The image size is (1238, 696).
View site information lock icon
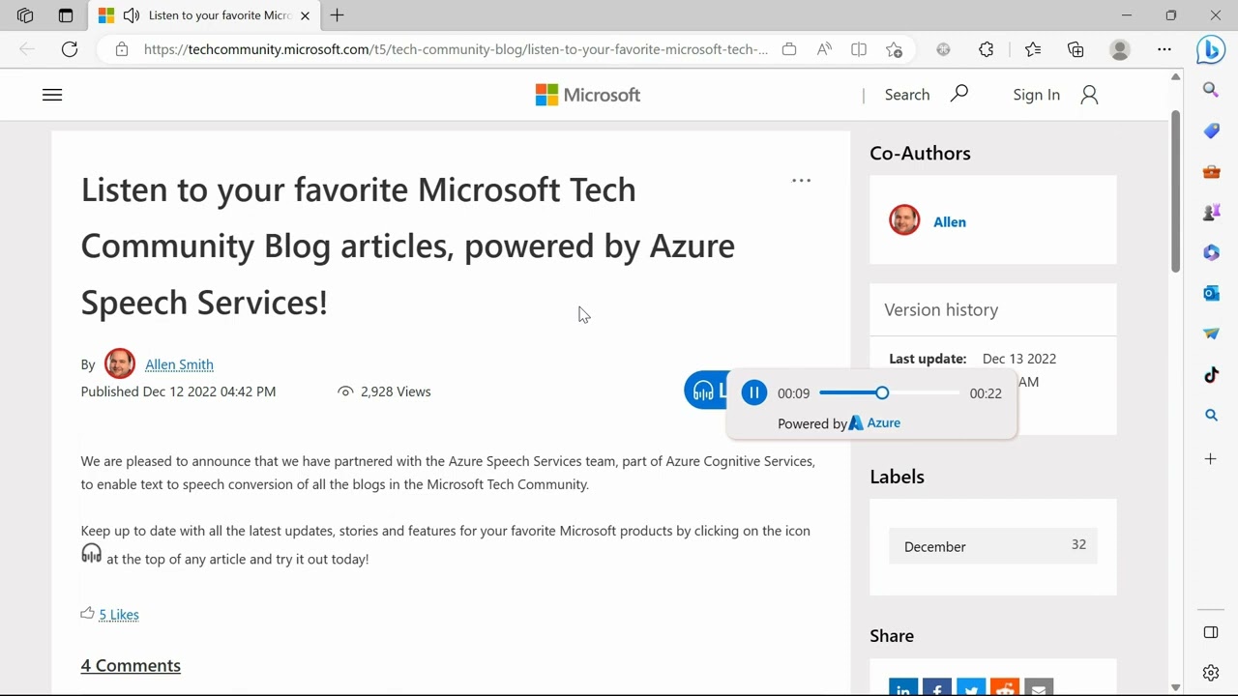pyautogui.click(x=121, y=49)
